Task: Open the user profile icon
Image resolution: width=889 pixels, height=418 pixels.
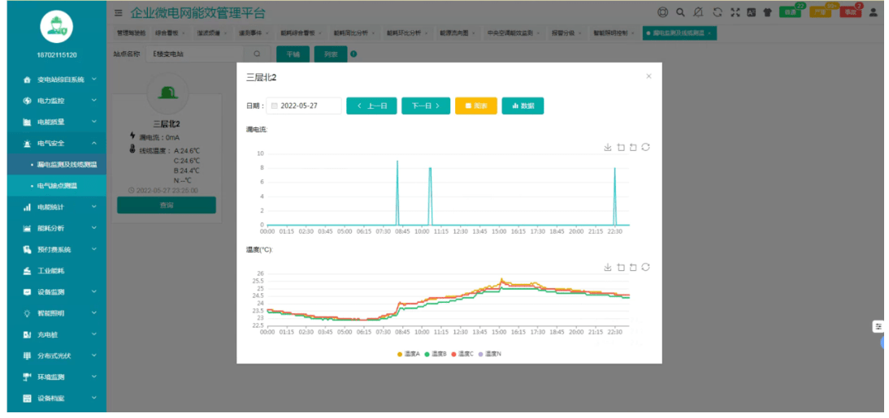Action: click(873, 12)
